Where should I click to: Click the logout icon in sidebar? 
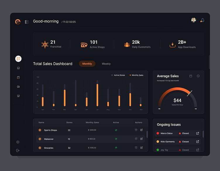(x=18, y=150)
